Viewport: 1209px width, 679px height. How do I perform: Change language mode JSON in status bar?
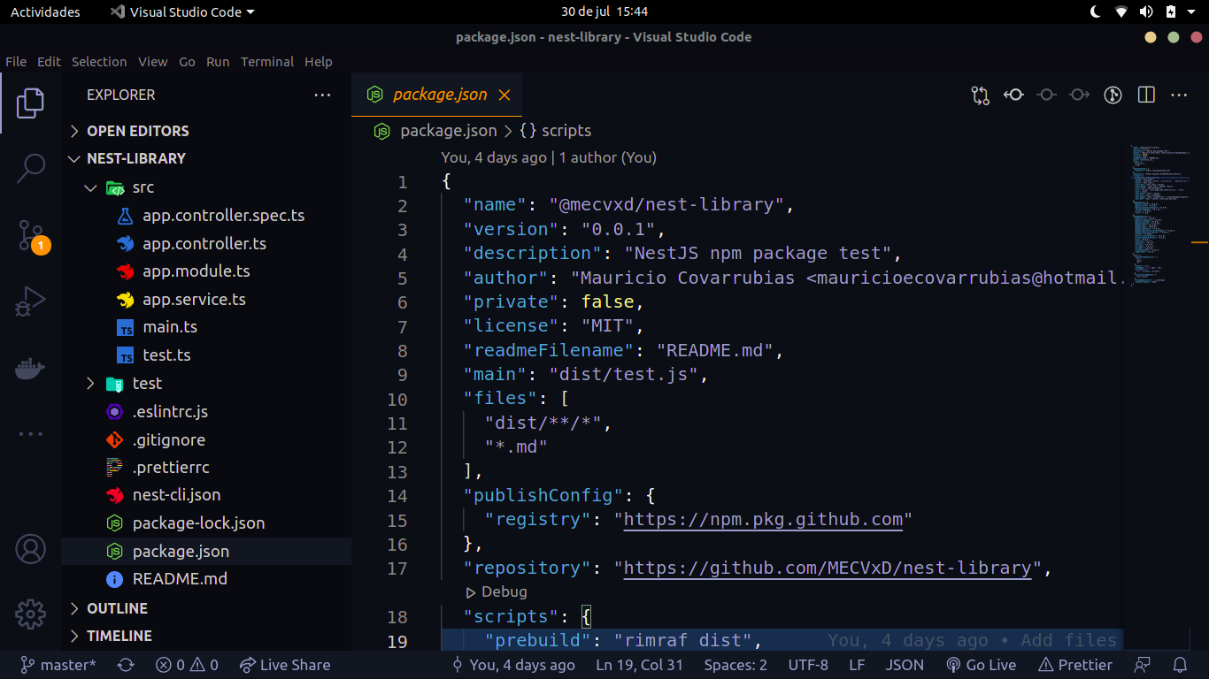coord(905,665)
